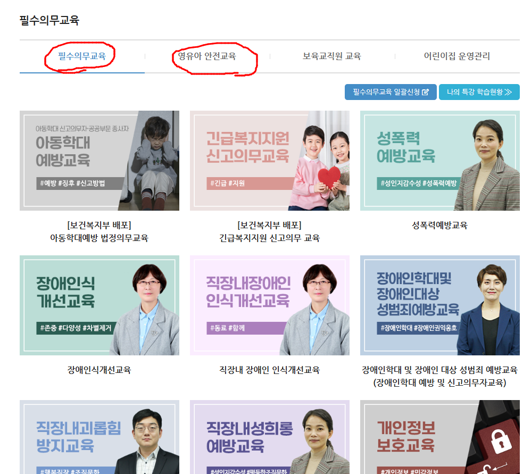The width and height of the screenshot is (523, 474).
Task: Open the 직장내괴롭힘 방지교육 thumbnail
Action: pos(99,437)
